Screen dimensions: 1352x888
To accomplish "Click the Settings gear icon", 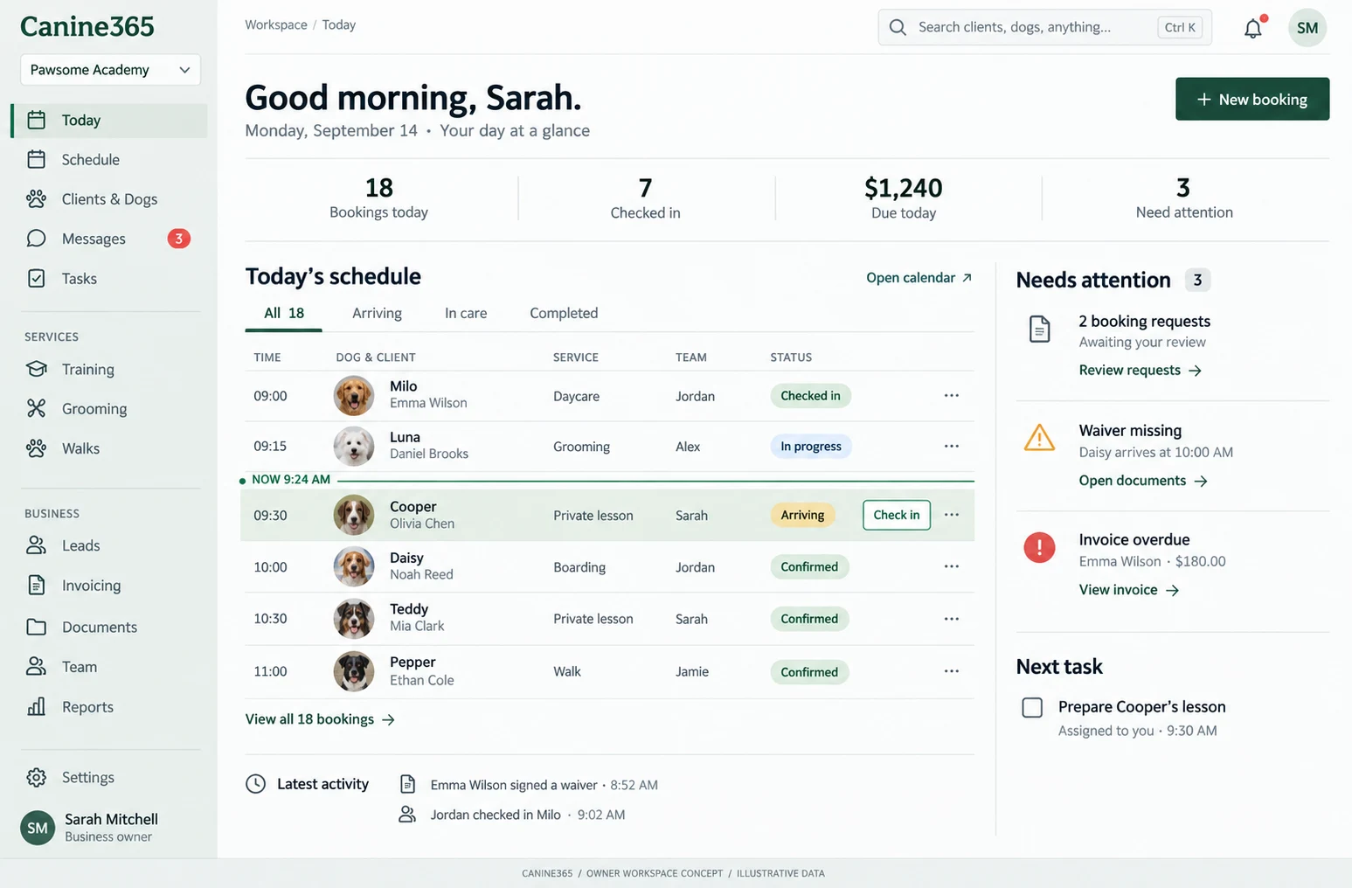I will 36,777.
